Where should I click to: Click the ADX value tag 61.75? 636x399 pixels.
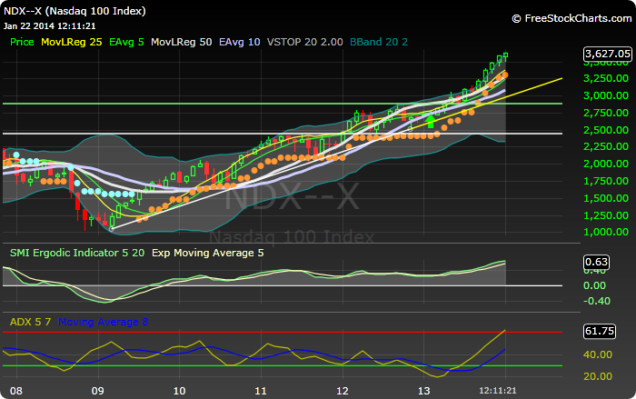click(x=600, y=331)
